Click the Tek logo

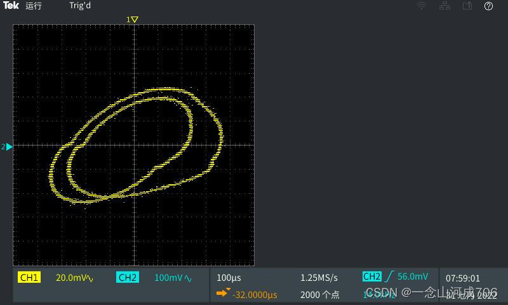pyautogui.click(x=11, y=5)
